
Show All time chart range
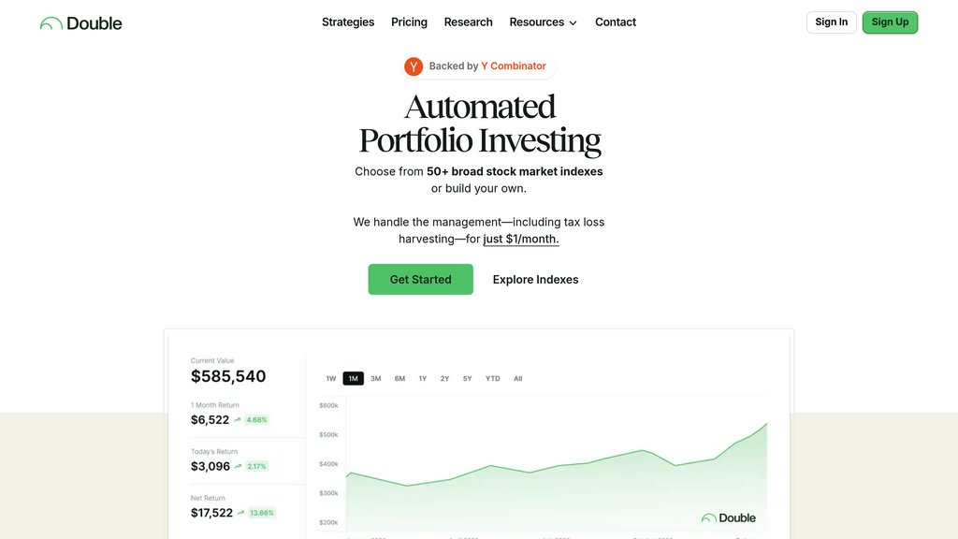point(517,379)
